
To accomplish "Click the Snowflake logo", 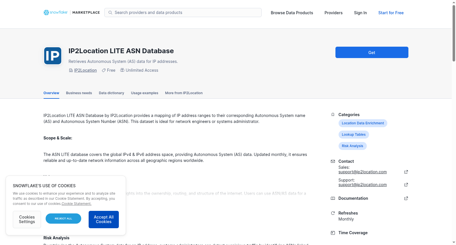I will point(56,13).
